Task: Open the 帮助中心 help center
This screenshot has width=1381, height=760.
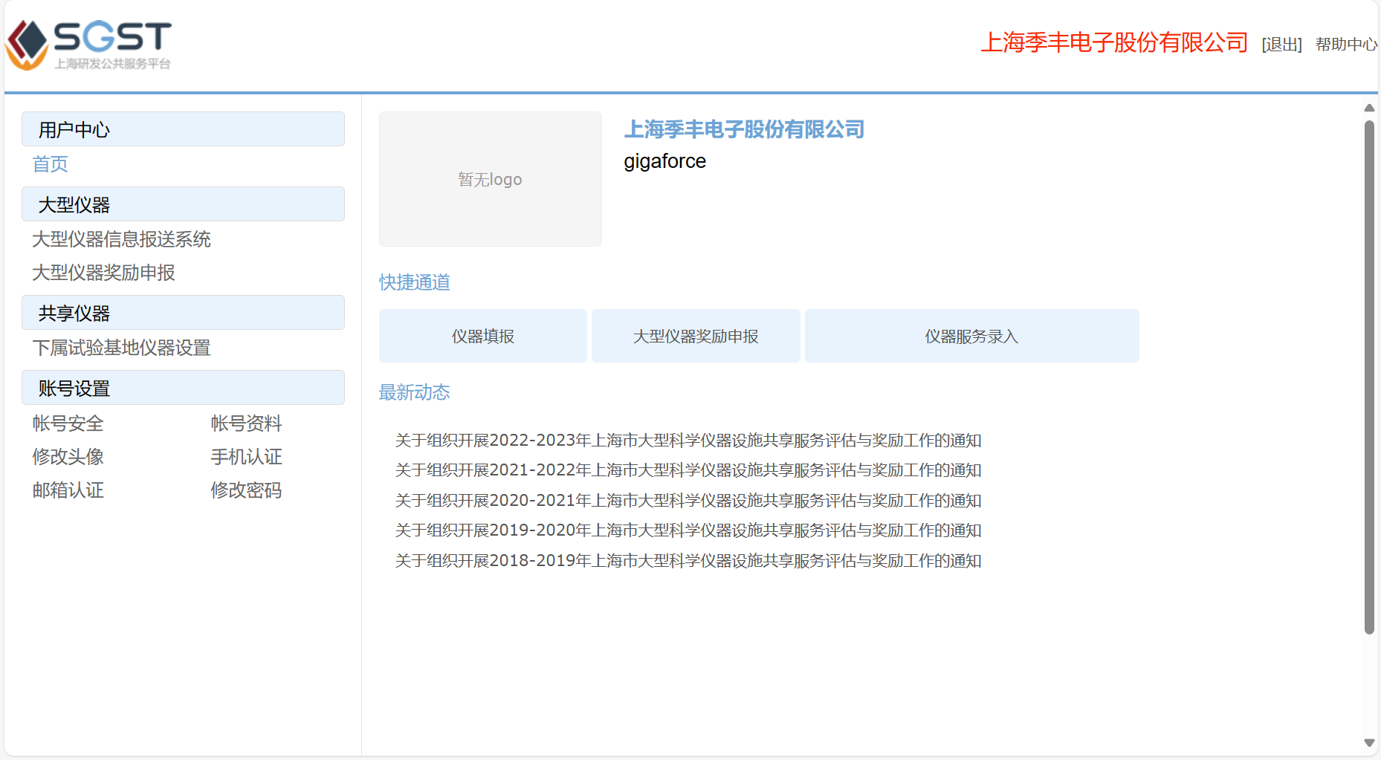Action: [x=1346, y=45]
